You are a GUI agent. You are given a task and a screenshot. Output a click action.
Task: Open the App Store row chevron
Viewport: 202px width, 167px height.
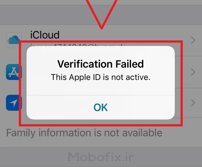pos(193,72)
